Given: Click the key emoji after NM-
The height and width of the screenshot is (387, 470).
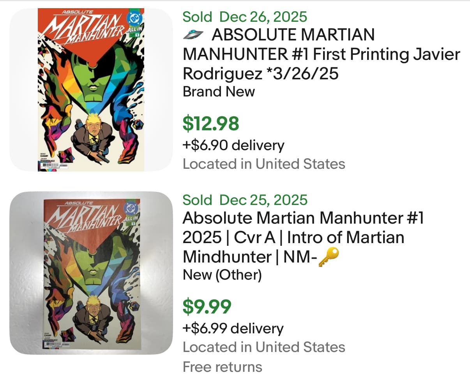Looking at the screenshot, I should (329, 257).
